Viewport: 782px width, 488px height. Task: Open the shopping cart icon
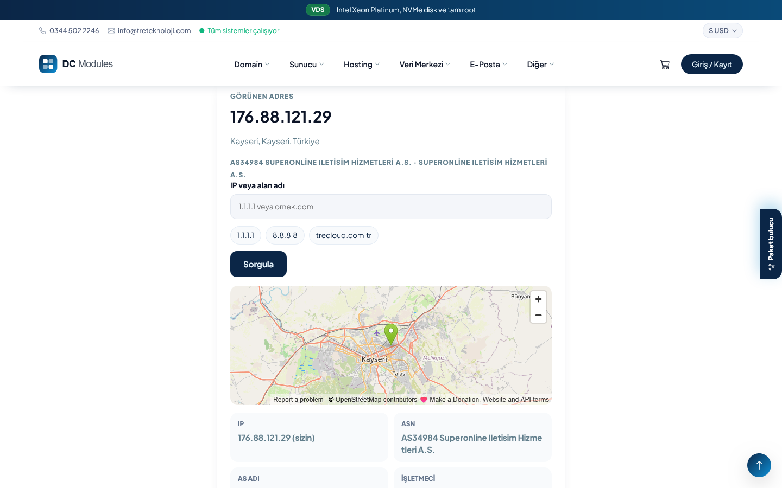(665, 65)
